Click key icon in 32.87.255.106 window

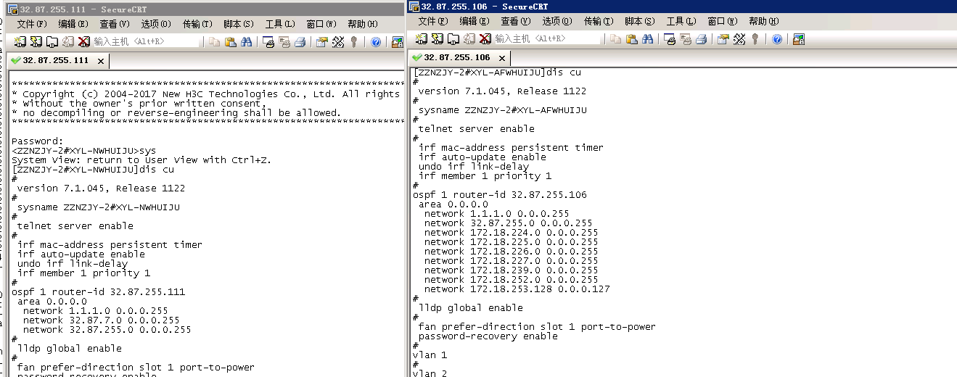pyautogui.click(x=755, y=39)
